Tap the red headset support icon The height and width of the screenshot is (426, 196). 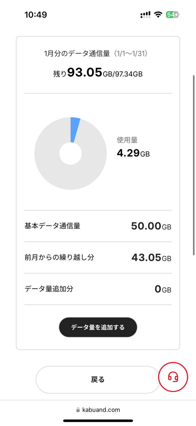tap(173, 377)
